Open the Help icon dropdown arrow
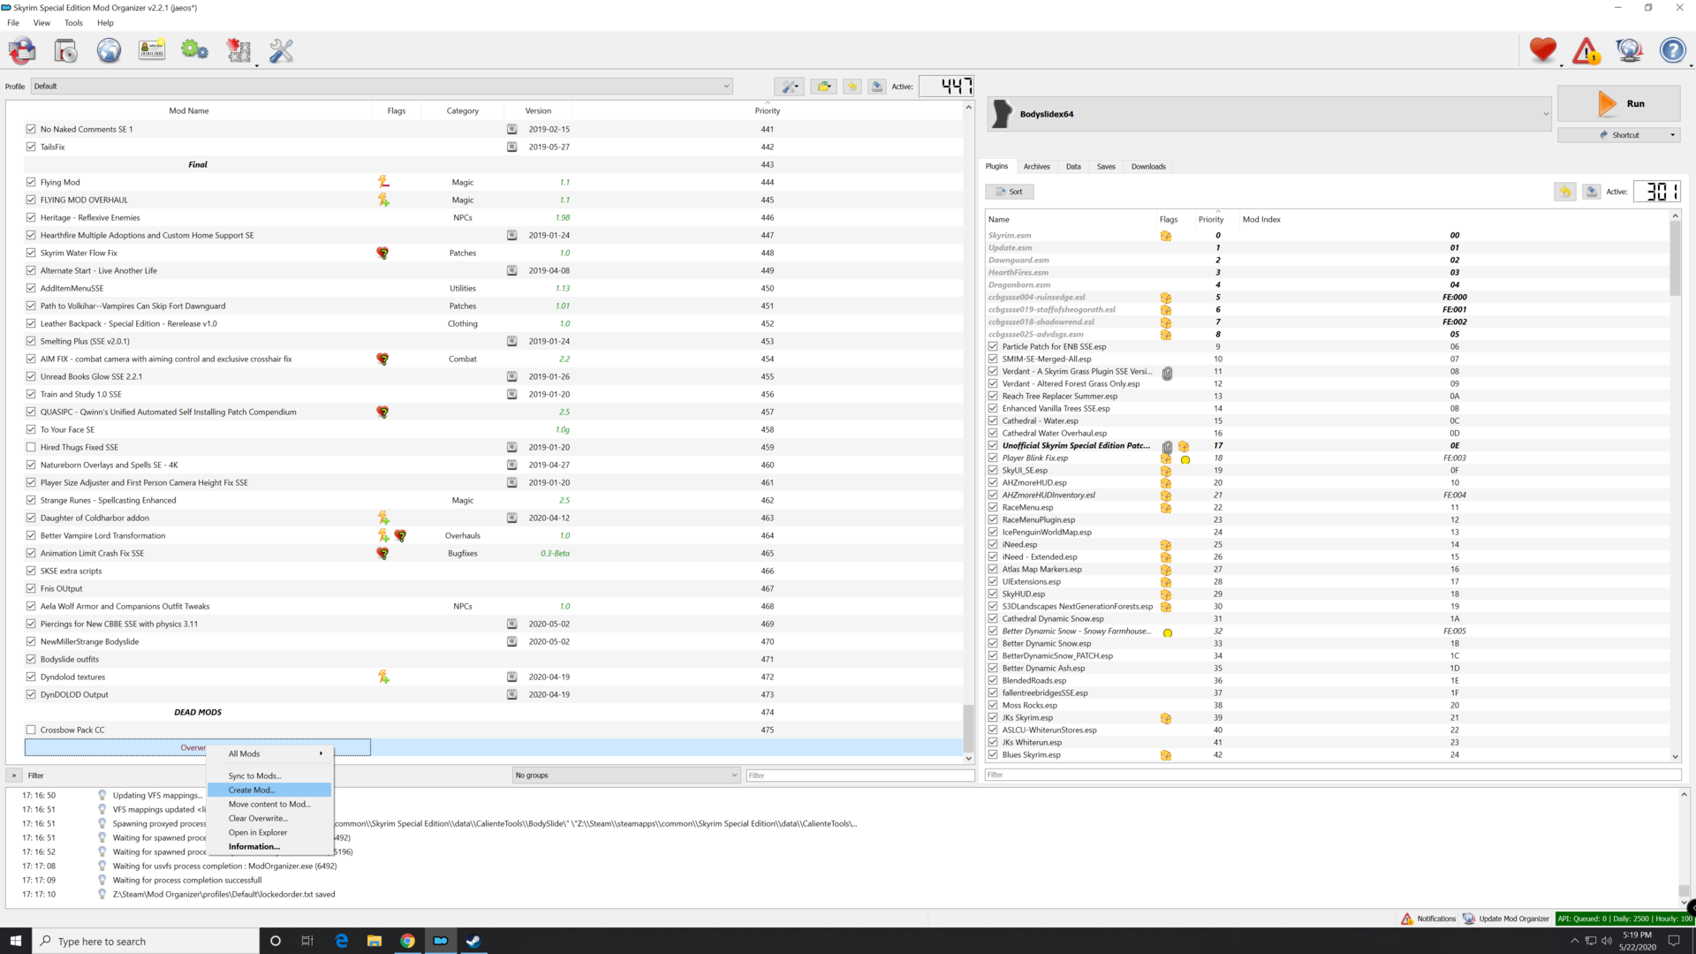The height and width of the screenshot is (954, 1696). [x=1691, y=64]
